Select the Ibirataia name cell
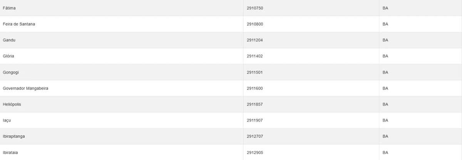Screen dimensions: 462x160 pos(10,153)
